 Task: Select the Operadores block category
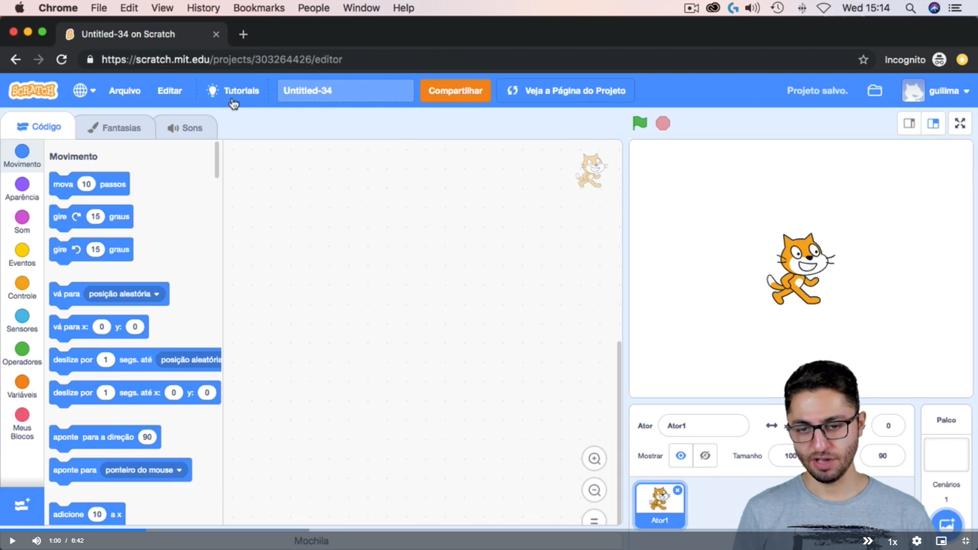tap(22, 354)
